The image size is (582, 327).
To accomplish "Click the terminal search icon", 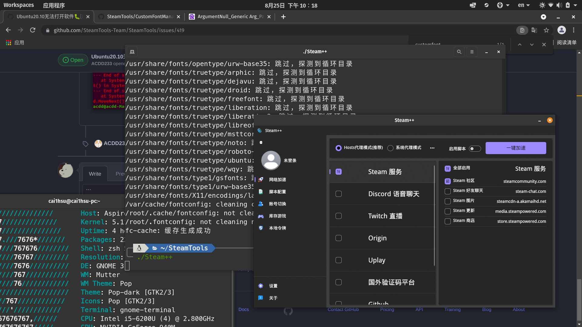I will point(459,52).
